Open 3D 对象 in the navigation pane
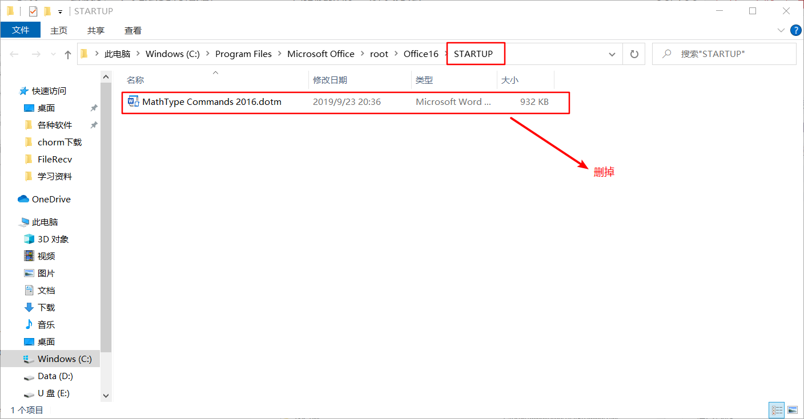This screenshot has height=419, width=804. click(x=53, y=239)
